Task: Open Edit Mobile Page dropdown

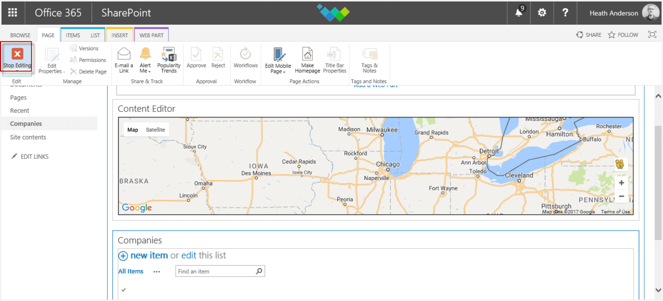Action: pyautogui.click(x=278, y=60)
